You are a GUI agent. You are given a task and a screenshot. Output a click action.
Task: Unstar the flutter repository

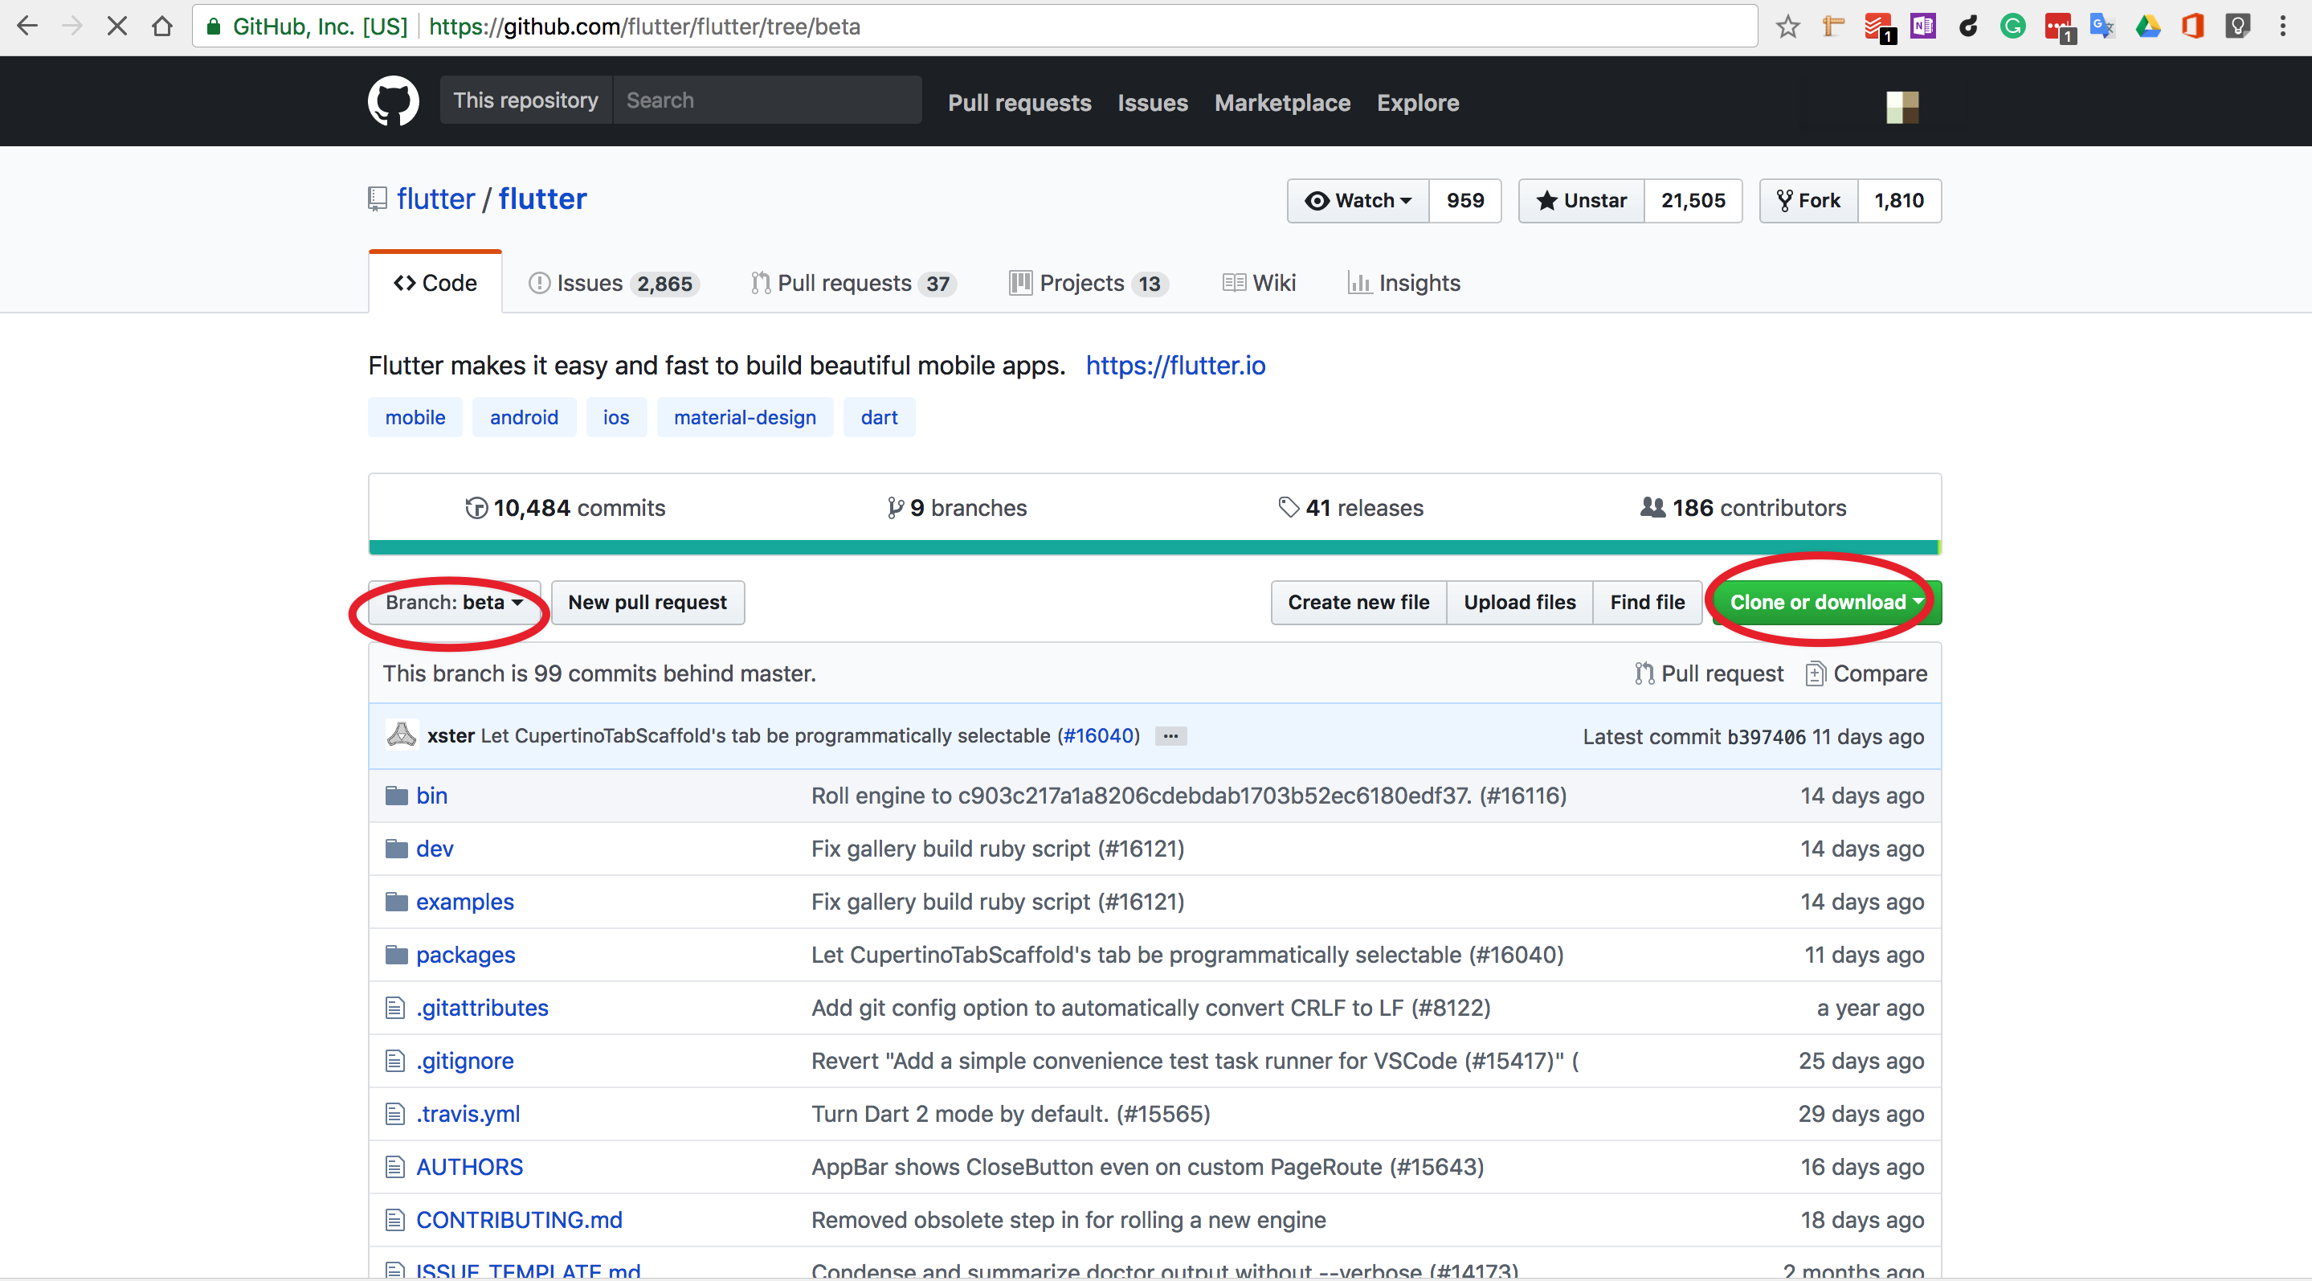click(x=1582, y=200)
